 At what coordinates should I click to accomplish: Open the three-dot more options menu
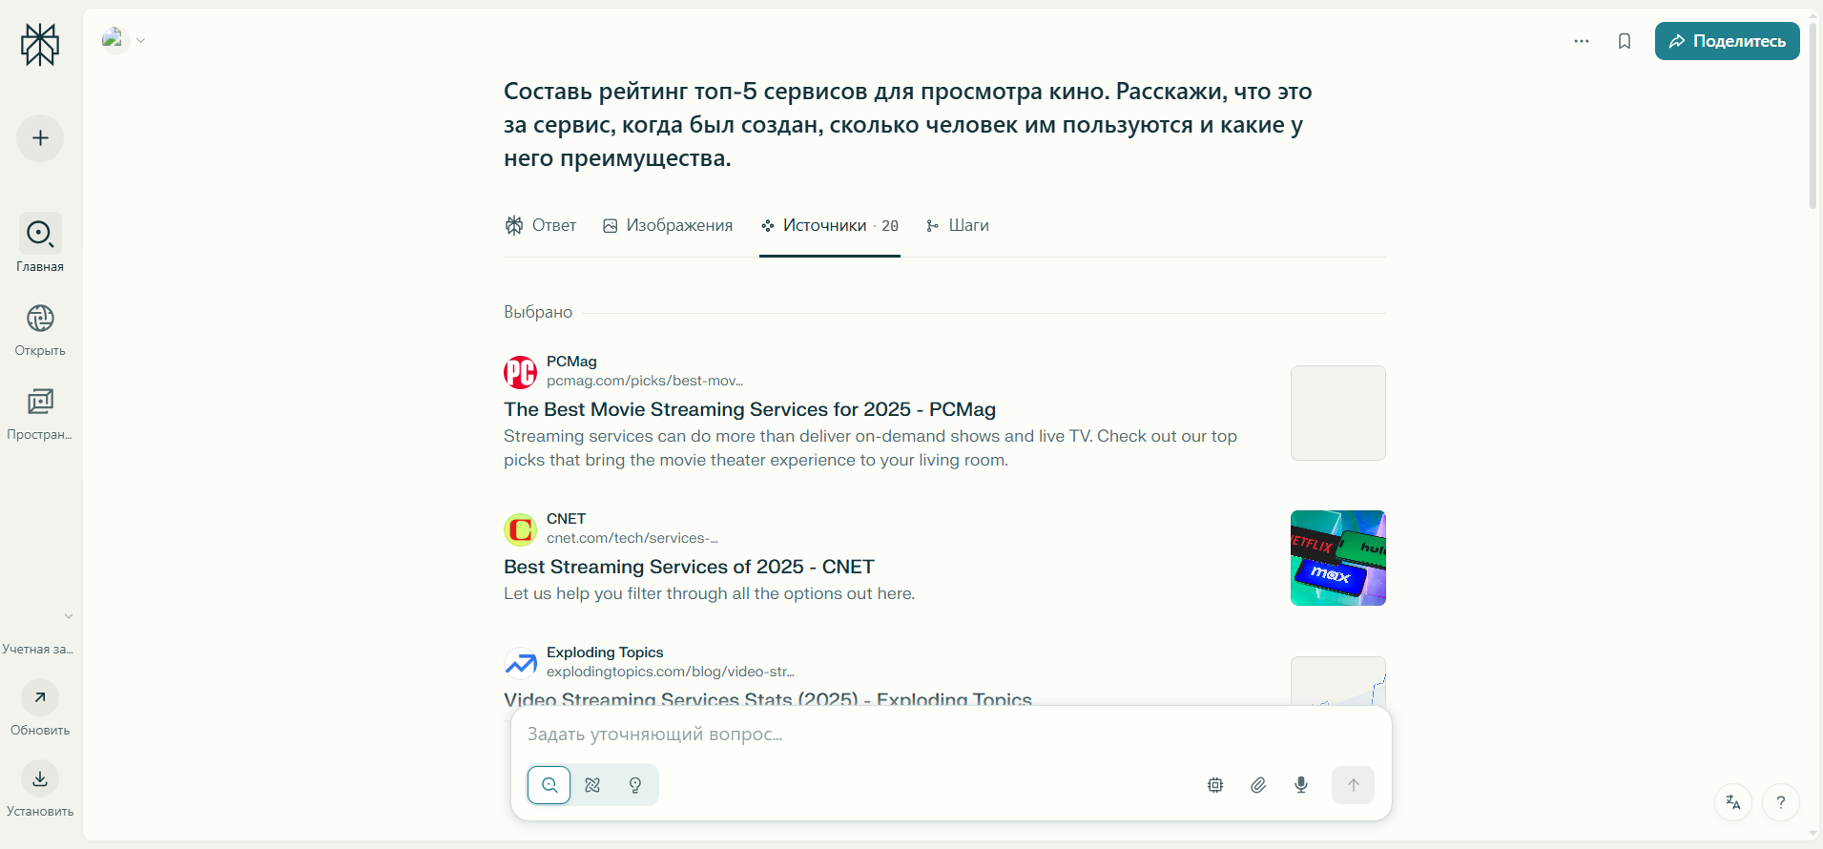(x=1582, y=41)
